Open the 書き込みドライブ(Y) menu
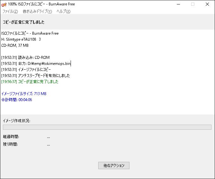 pos(37,11)
